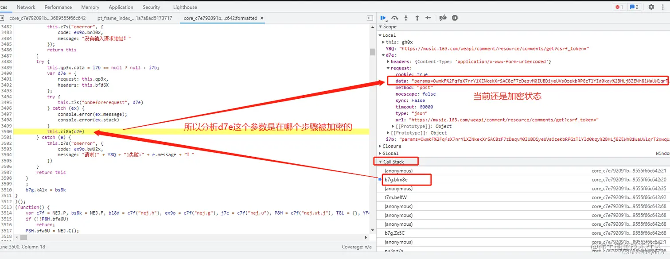Switch to the Performance tab
The image size is (670, 259).
pos(58,7)
